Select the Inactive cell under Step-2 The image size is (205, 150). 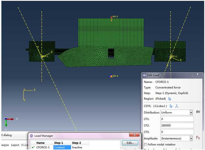[x=77, y=148]
